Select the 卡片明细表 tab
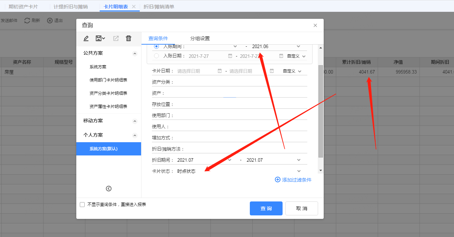The image size is (454, 237). (x=116, y=7)
